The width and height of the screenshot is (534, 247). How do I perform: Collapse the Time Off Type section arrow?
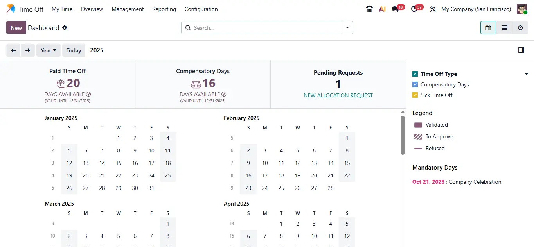(x=527, y=74)
